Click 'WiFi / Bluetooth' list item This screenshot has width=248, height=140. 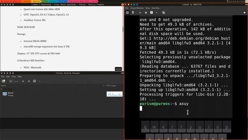pyautogui.click(x=33, y=68)
